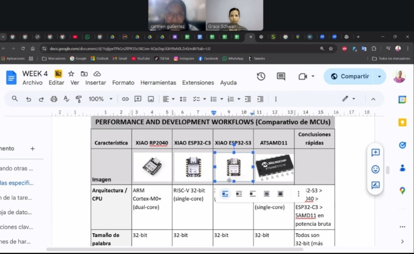Viewport: 414px width, 254px height.
Task: Open the zoom level dropdown showing 100%
Action: 101,99
